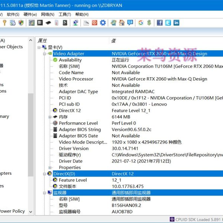
Task: Click the toolbar icon left of the house
Action: pyautogui.click(x=113, y=23)
